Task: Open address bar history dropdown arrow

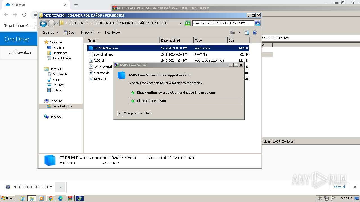Action: pos(181,23)
